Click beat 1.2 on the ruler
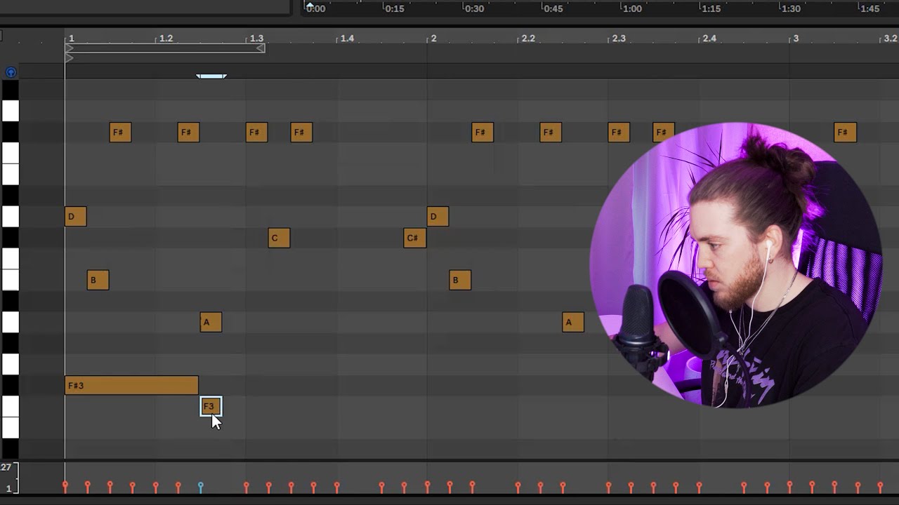 pos(166,39)
